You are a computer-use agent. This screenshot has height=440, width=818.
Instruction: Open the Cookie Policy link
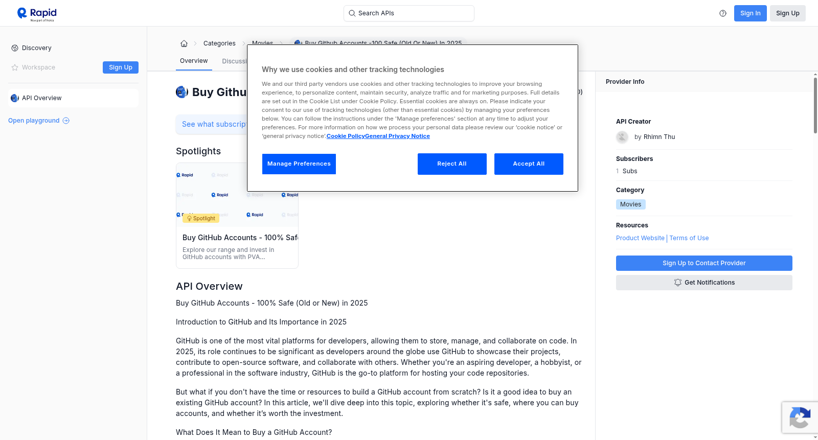346,136
